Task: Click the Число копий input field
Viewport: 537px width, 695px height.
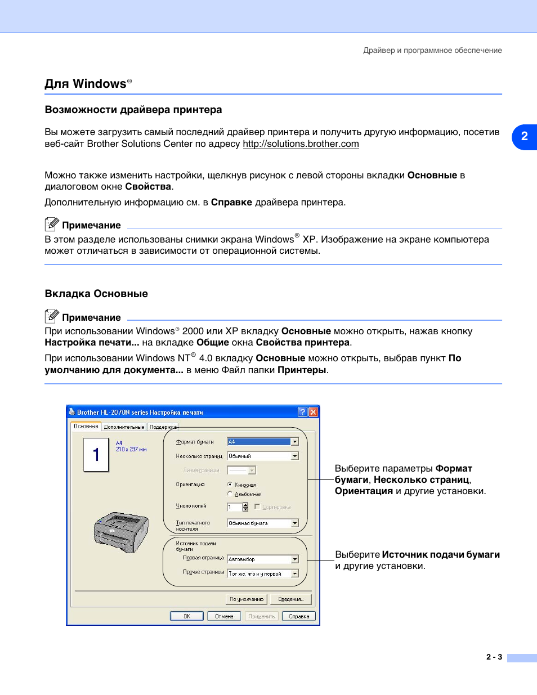Action: pos(234,507)
